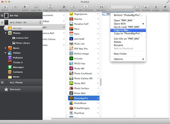Screen dimensions: 170x124
Task: Select Photo Wall in the app list
Action: [x=84, y=93]
